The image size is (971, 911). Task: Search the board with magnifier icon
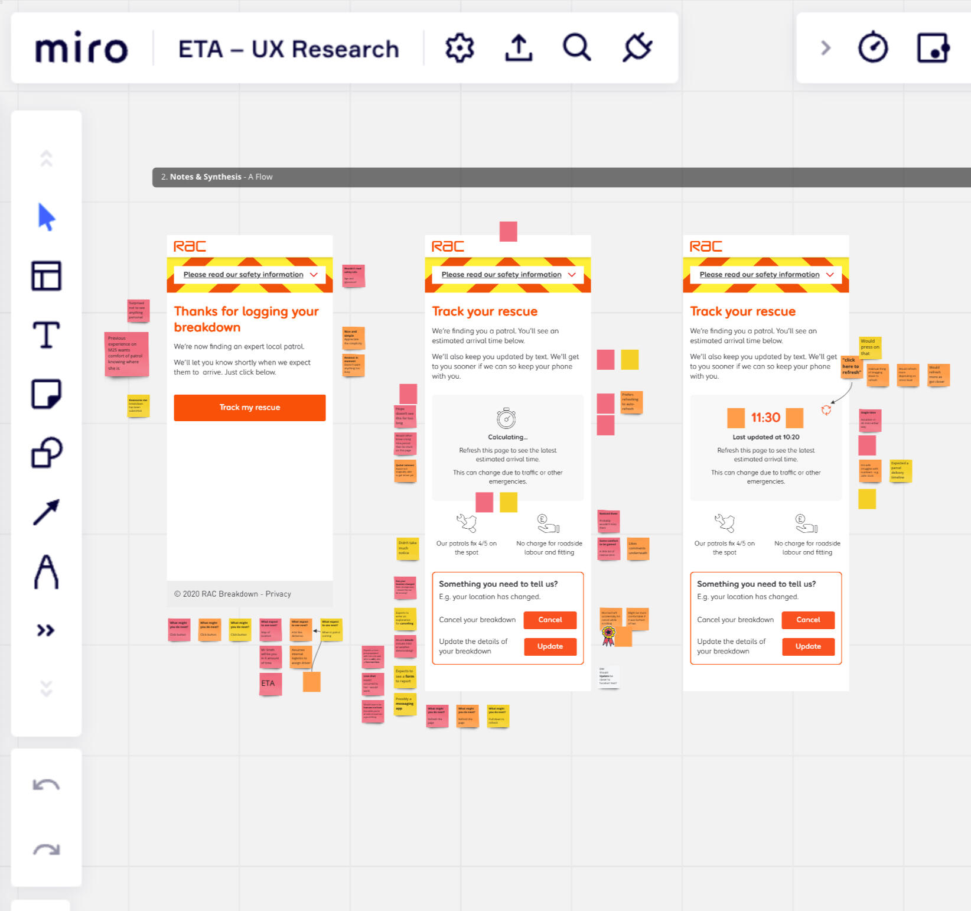tap(576, 48)
